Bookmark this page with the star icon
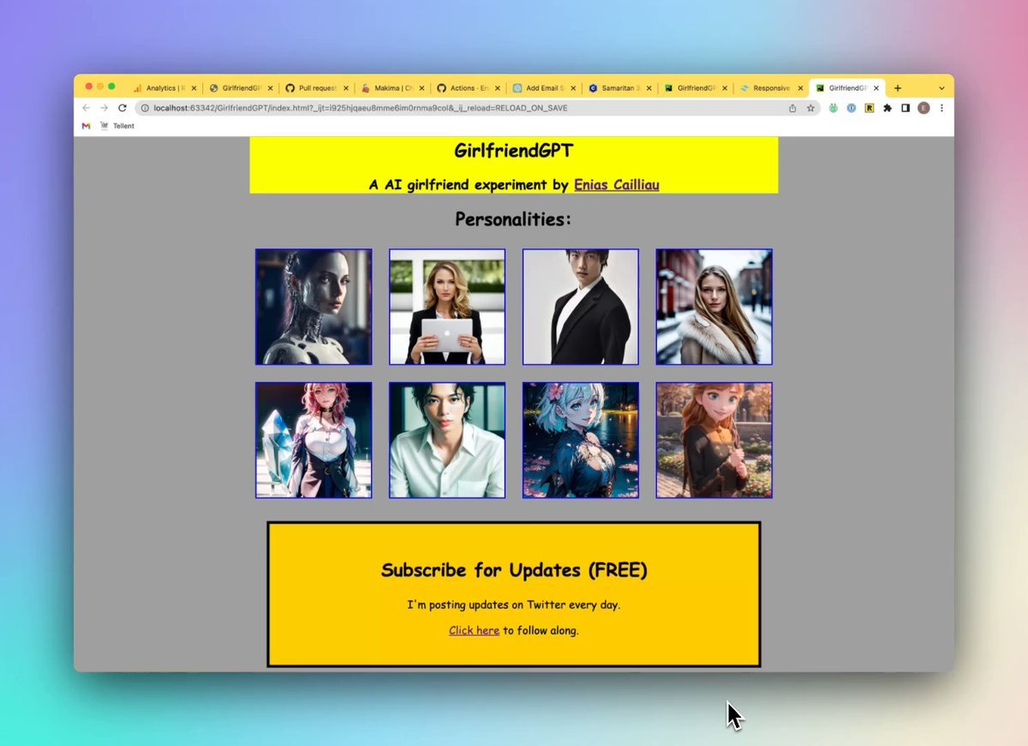The image size is (1028, 746). click(810, 108)
